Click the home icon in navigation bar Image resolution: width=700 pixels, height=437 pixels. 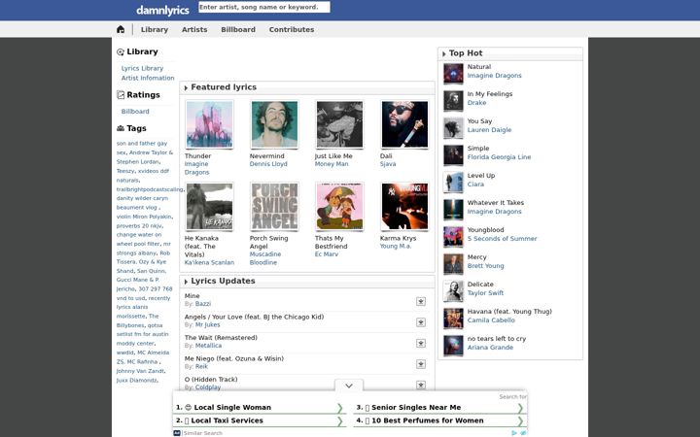121,29
